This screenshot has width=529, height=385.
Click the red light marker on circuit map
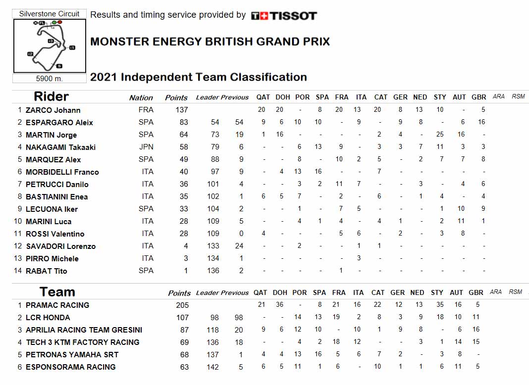(60, 22)
